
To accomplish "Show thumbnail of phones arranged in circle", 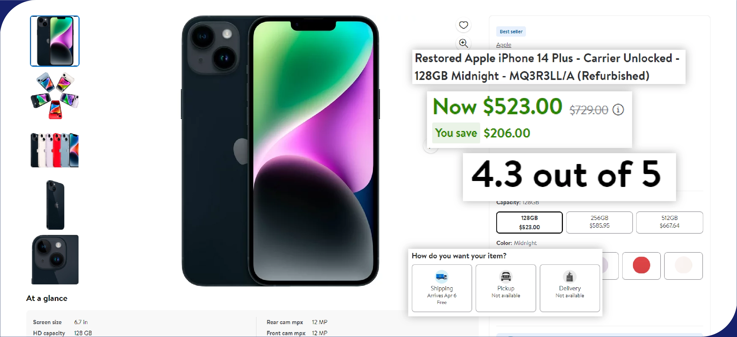I will tap(55, 96).
